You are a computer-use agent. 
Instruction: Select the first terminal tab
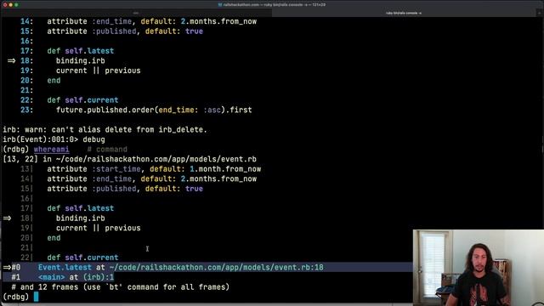point(136,13)
